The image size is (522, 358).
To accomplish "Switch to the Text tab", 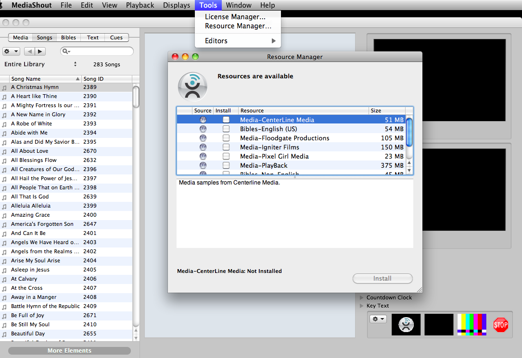I will pyautogui.click(x=93, y=37).
